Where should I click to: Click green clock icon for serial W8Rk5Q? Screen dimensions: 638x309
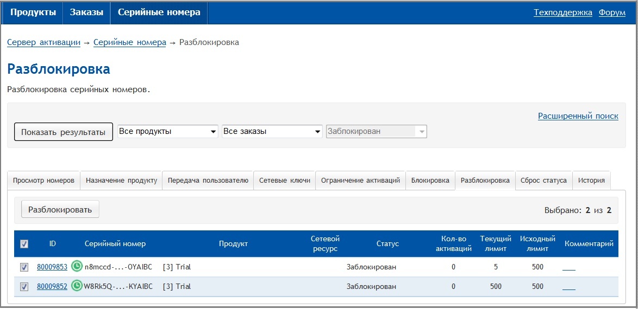(x=77, y=286)
